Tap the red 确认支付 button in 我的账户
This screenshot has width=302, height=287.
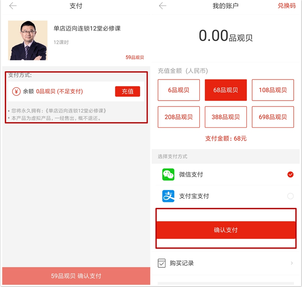226,230
